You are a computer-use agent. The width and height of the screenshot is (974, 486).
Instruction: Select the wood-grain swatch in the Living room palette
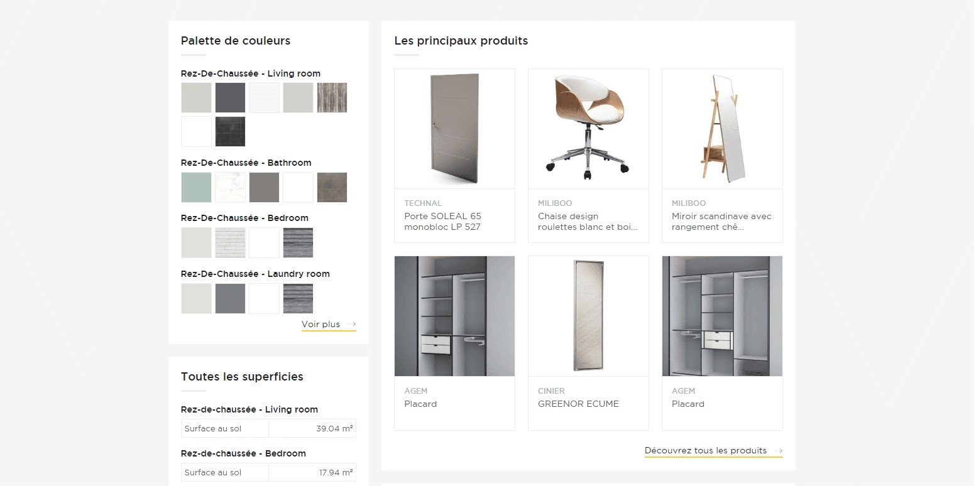(x=332, y=97)
